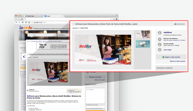Image resolution: width=193 pixels, height=111 pixels.
Task: Click the back arrow in the upper browser toolbar
Action: [x=16, y=19]
